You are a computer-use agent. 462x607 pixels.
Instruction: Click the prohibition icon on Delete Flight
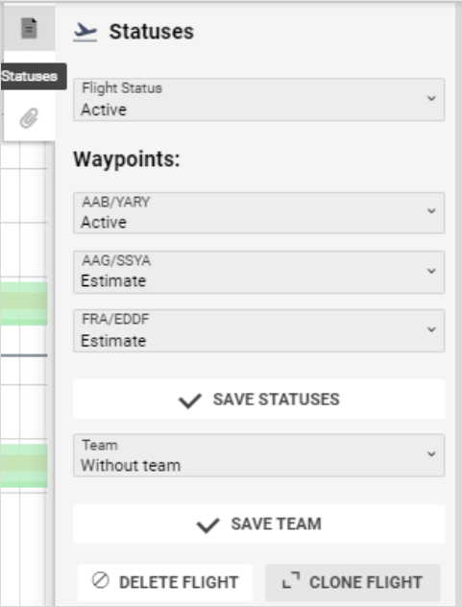point(101,581)
